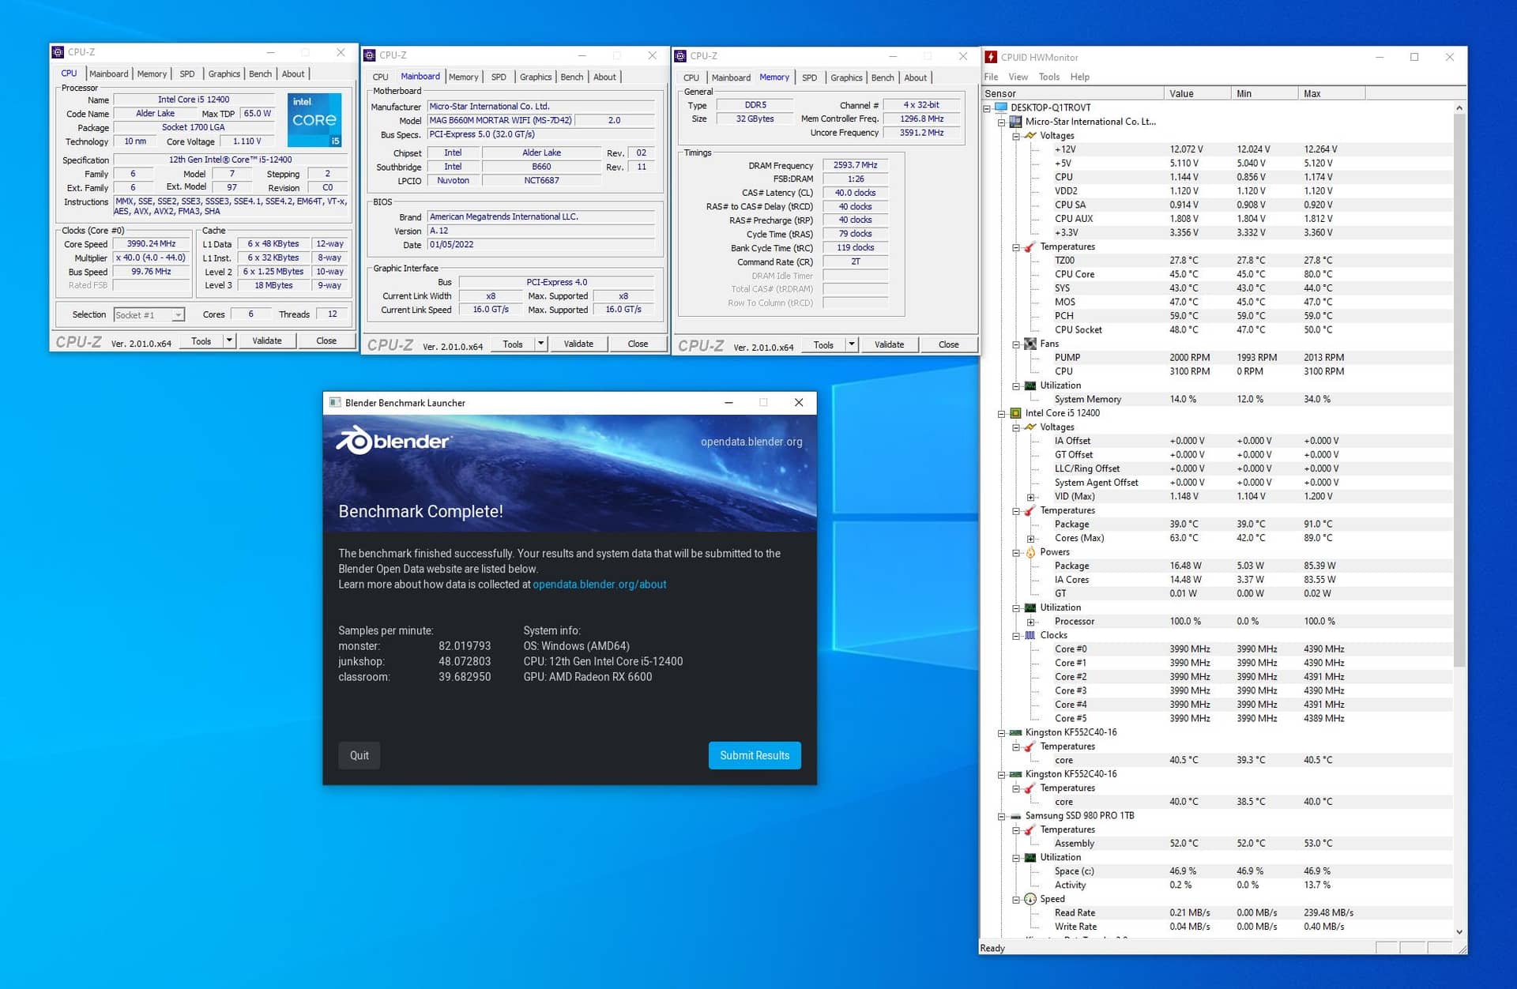Expand the VID (Max) tree node

[x=1030, y=497]
